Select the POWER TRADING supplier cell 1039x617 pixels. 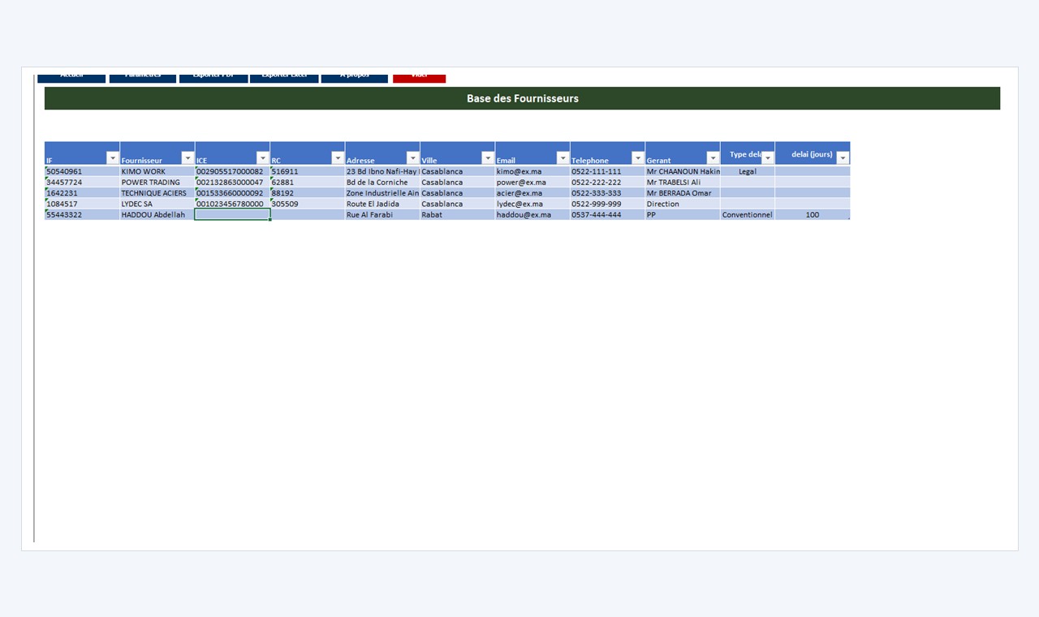coord(157,182)
